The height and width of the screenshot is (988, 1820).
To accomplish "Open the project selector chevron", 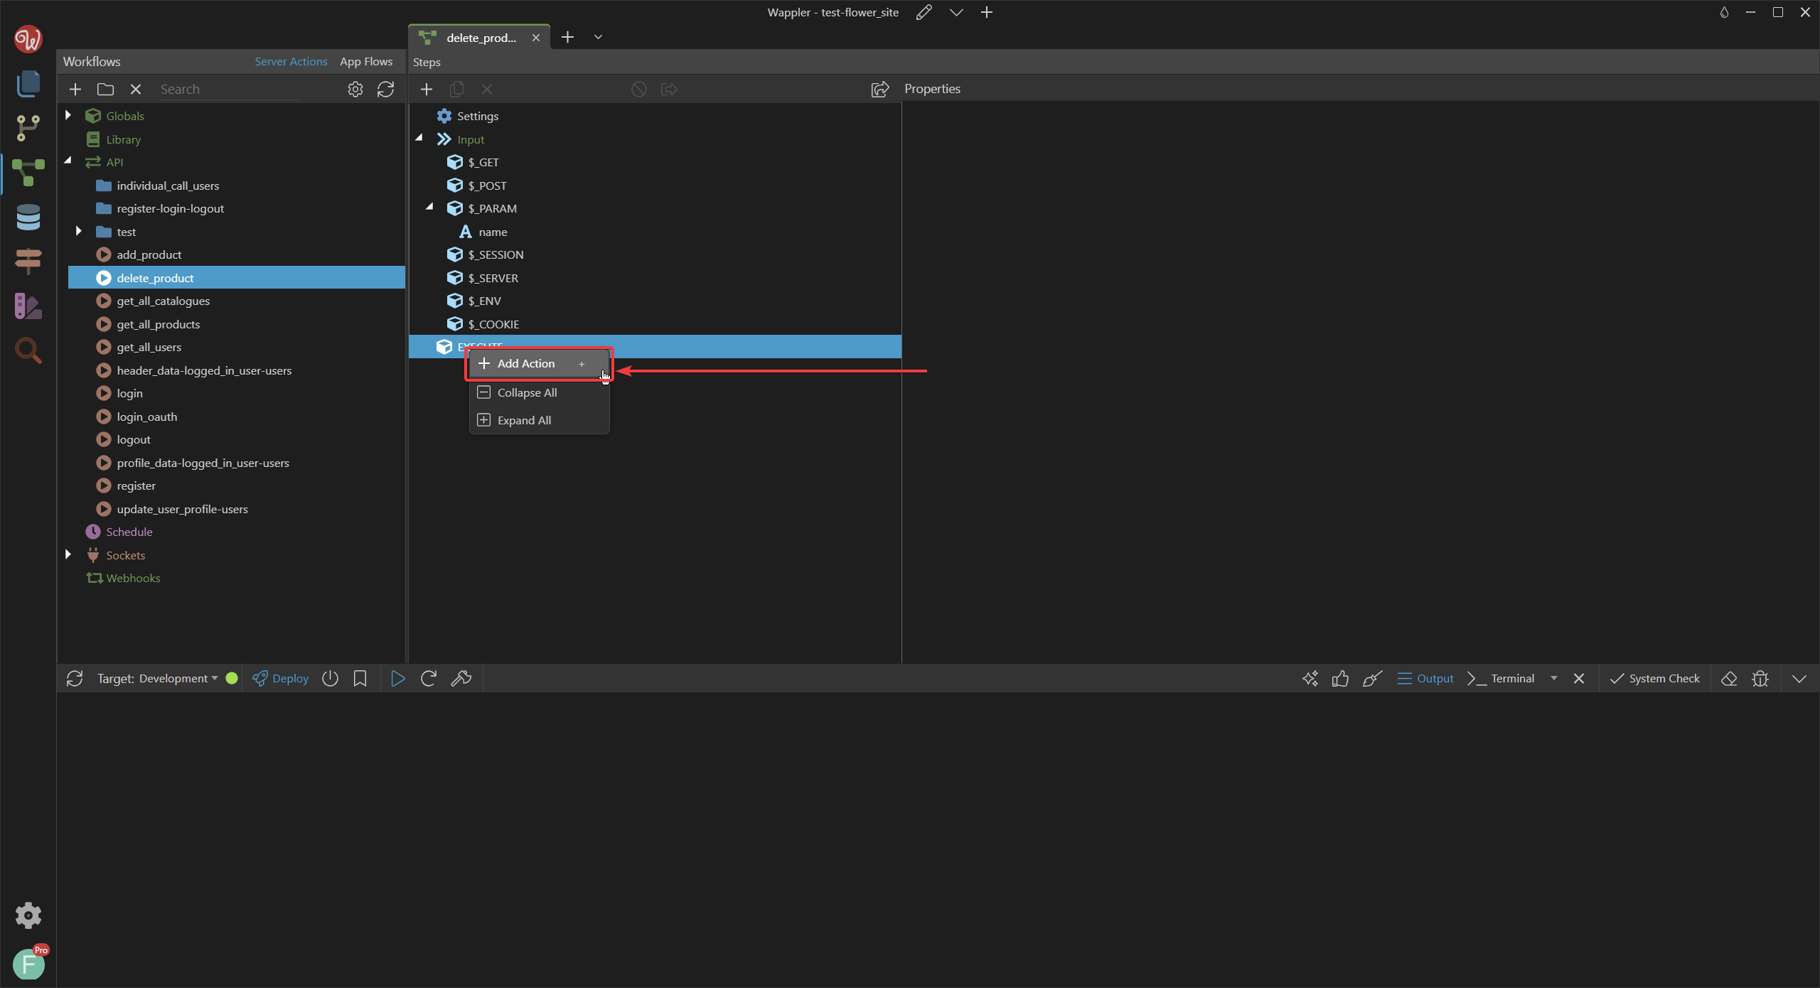I will pyautogui.click(x=956, y=13).
